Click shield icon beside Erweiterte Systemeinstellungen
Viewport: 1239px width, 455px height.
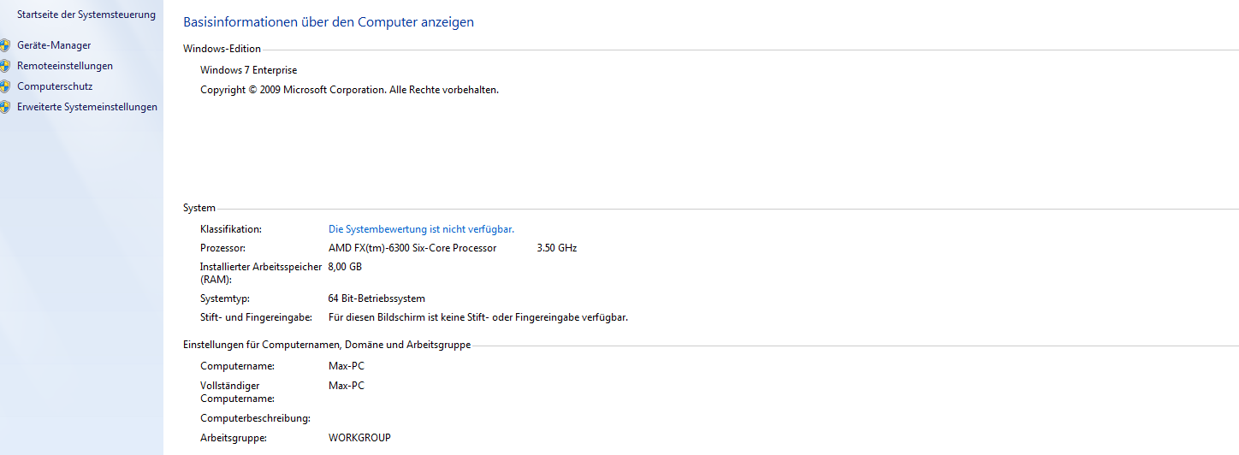[4, 107]
